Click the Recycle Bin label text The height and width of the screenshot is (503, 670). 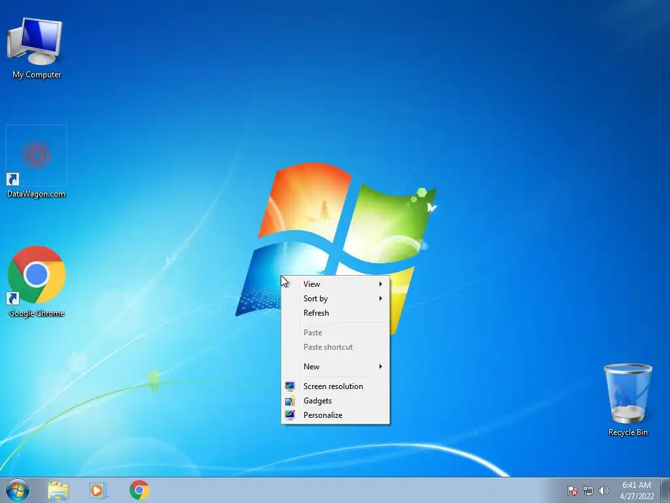[x=627, y=432]
